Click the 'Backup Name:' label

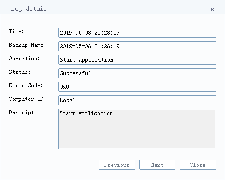coord(27,45)
